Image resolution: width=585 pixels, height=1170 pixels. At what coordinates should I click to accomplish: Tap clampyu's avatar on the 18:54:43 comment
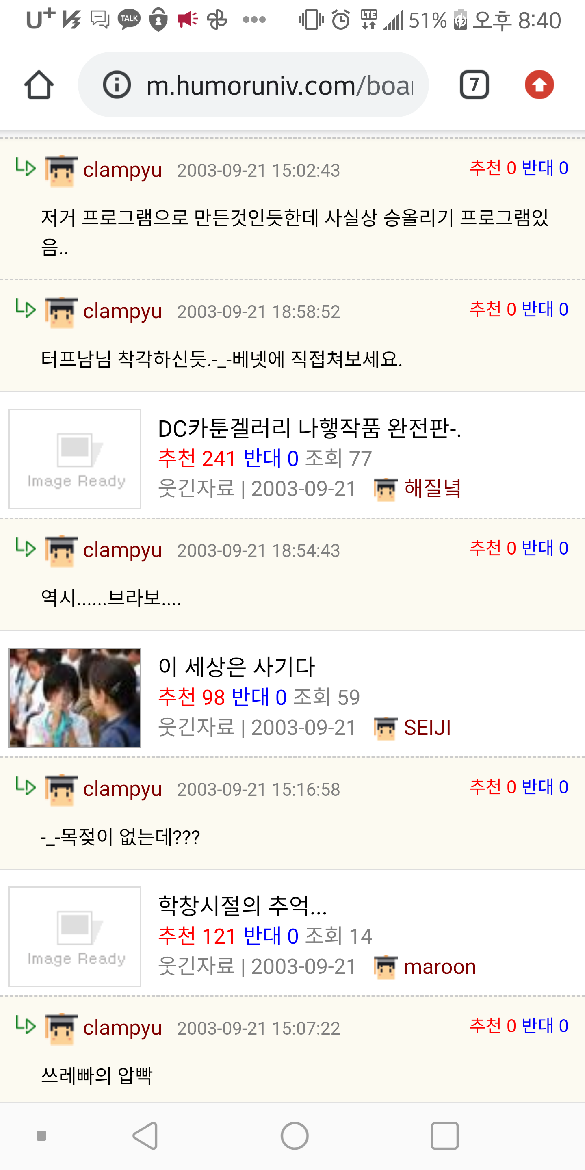point(61,551)
